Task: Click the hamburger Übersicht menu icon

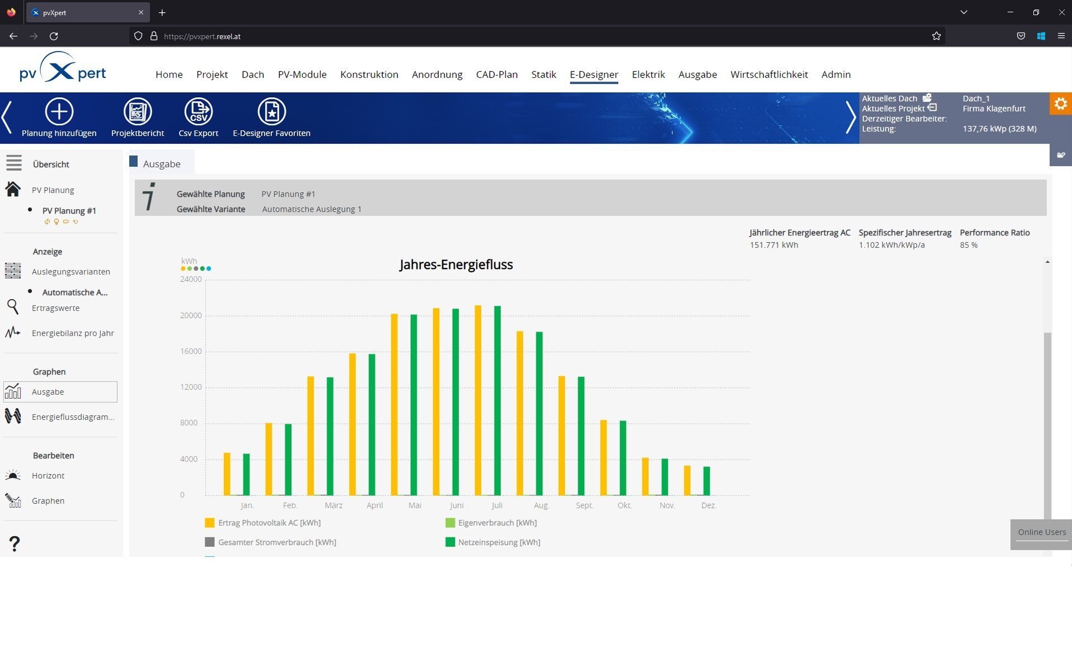Action: point(14,163)
